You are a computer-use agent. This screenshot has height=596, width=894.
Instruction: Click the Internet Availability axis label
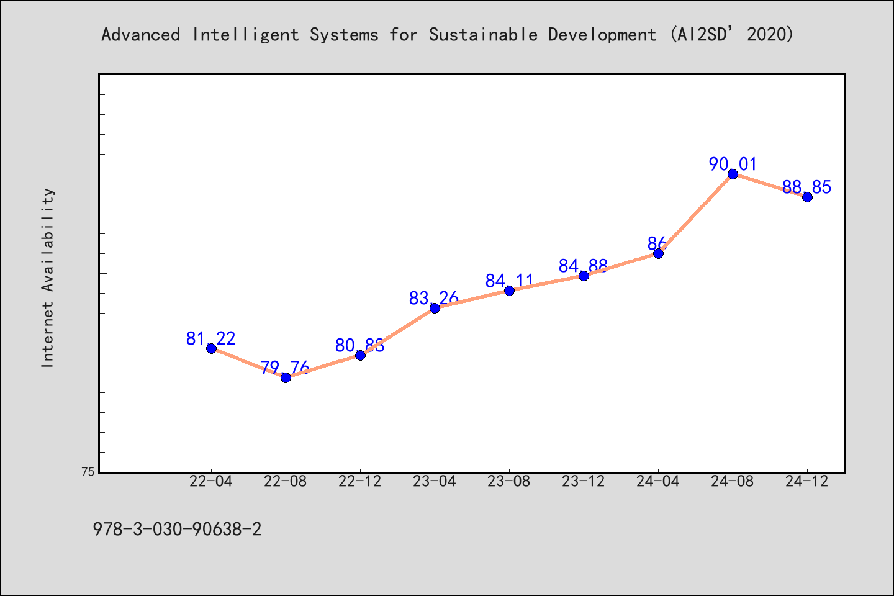click(48, 278)
